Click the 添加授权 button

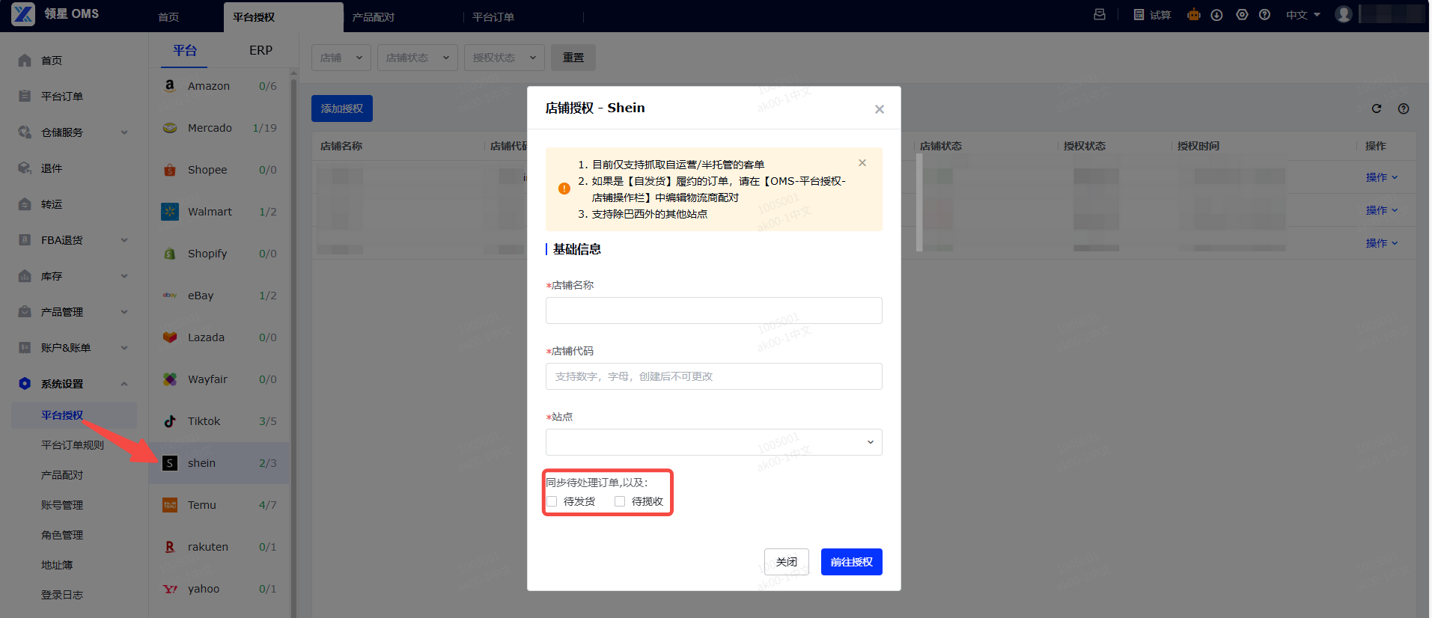click(x=341, y=108)
